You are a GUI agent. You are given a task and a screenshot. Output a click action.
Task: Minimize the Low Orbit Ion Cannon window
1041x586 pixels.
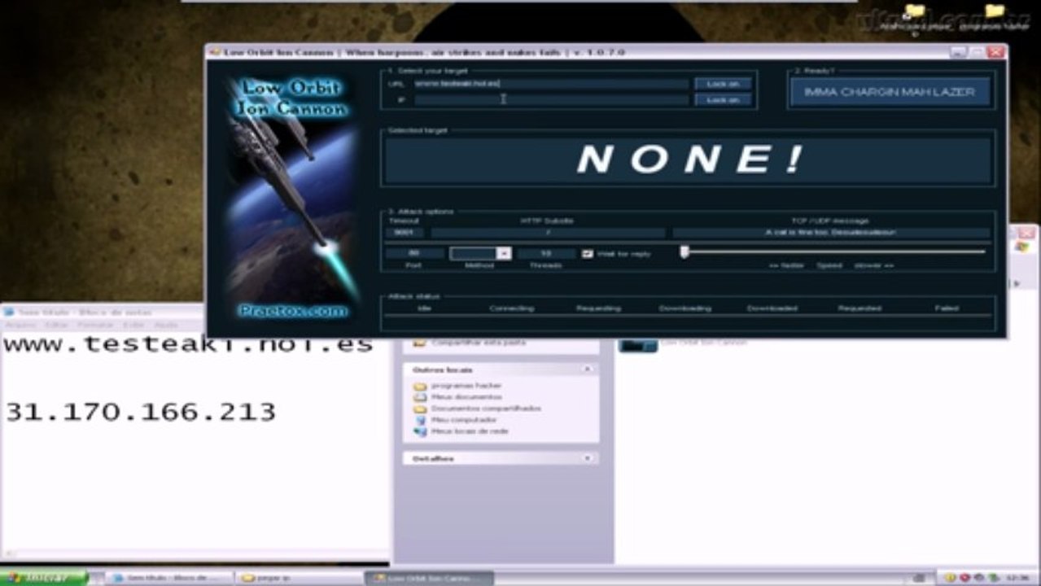[959, 52]
